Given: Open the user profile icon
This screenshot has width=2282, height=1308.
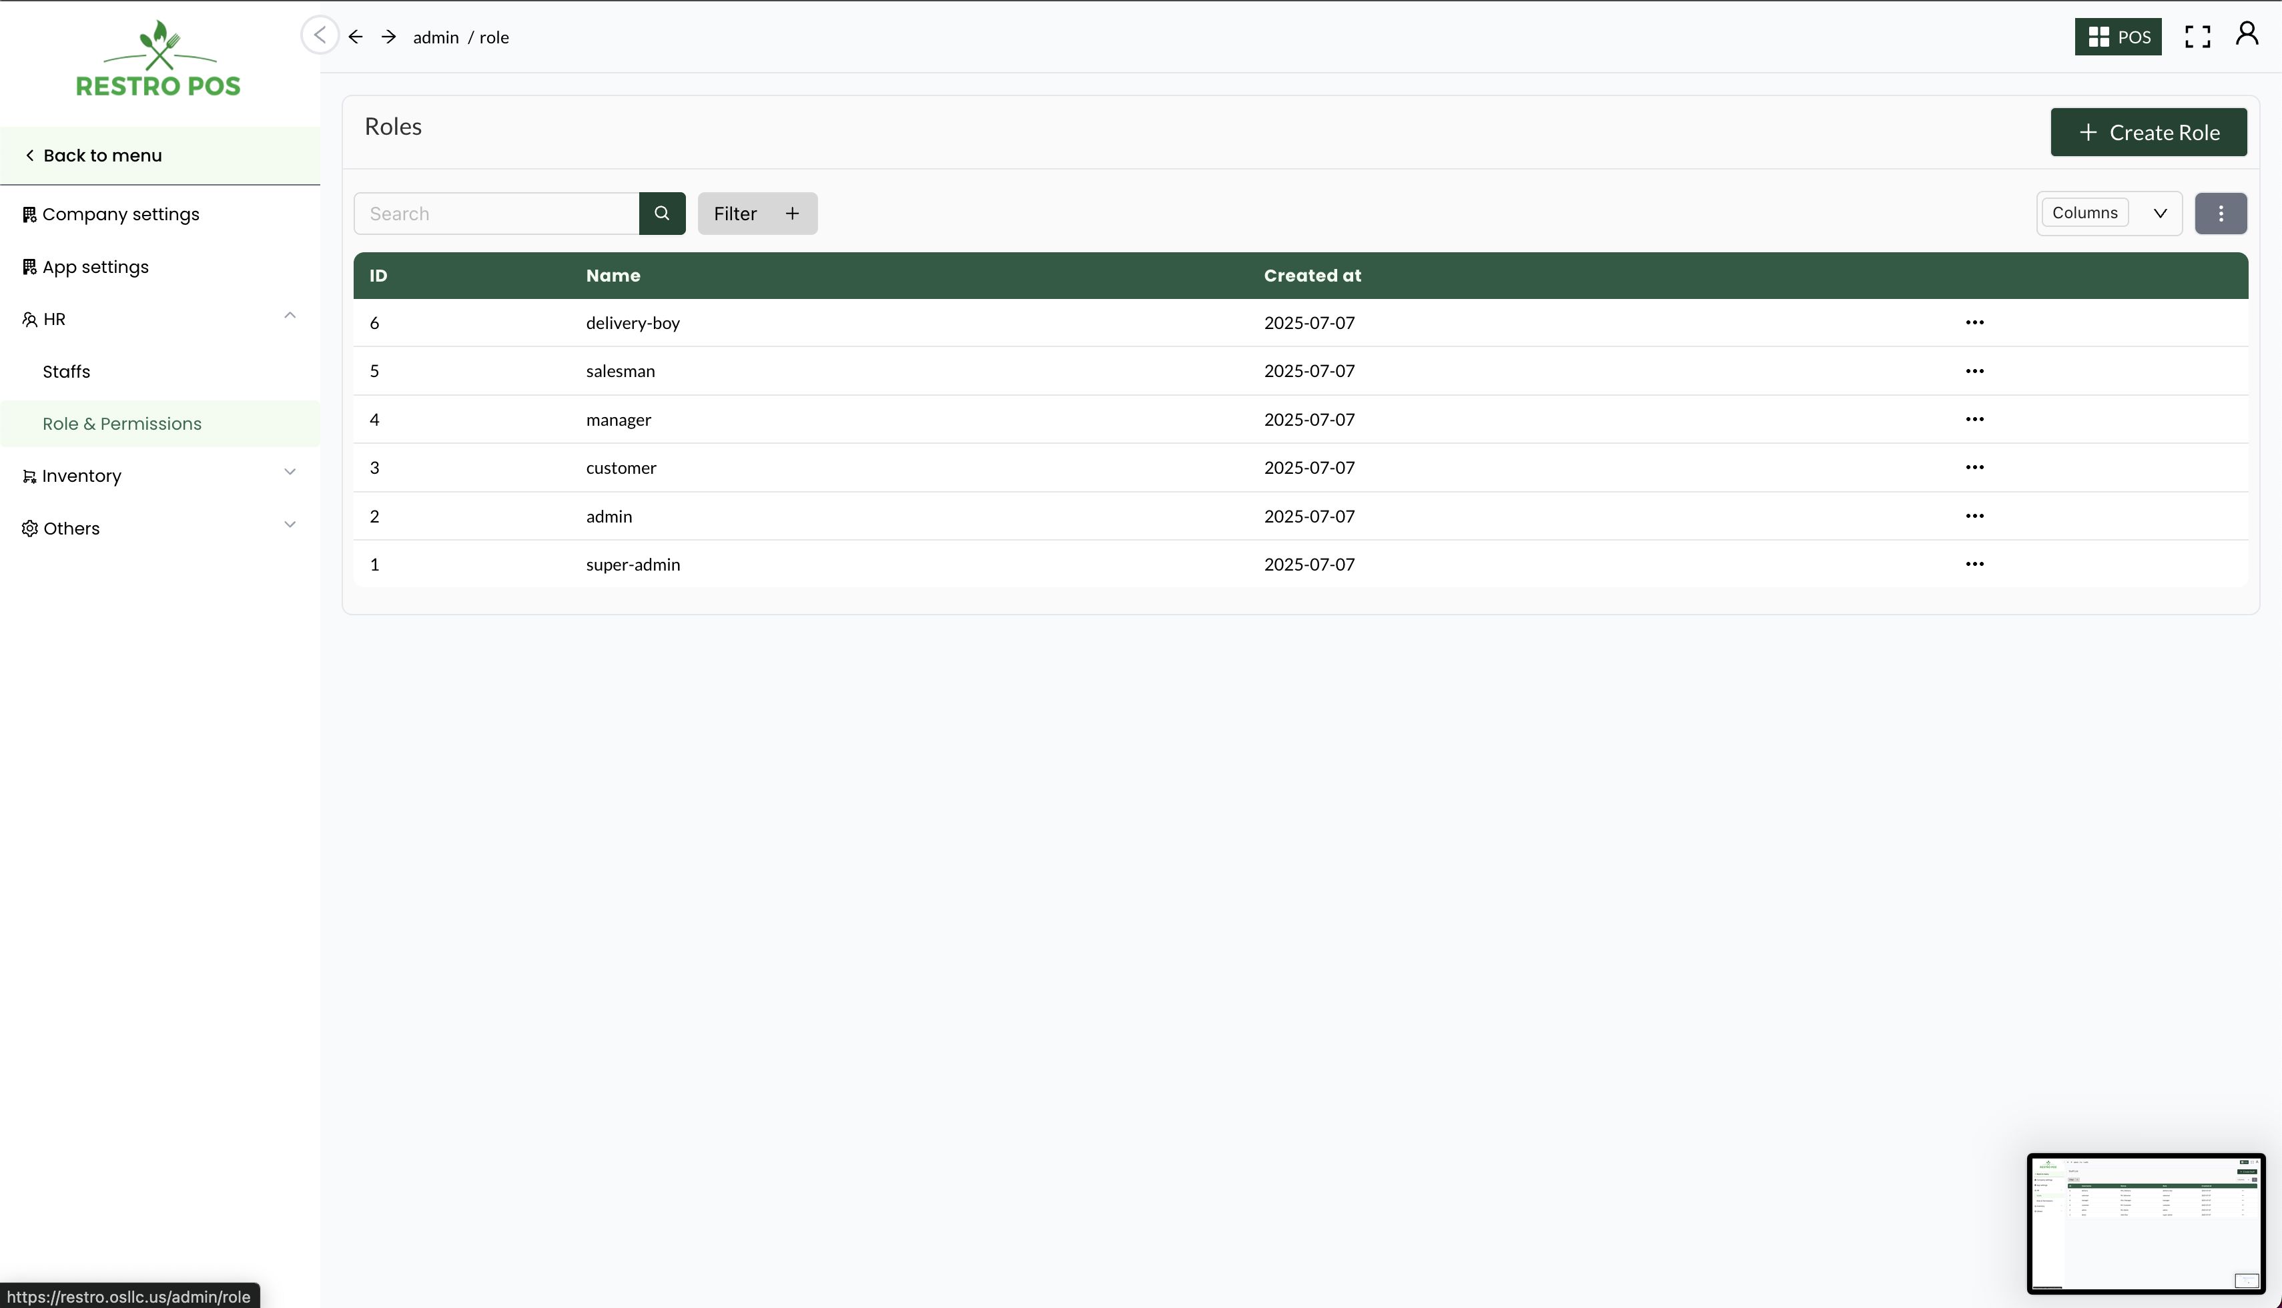Looking at the screenshot, I should [2246, 34].
